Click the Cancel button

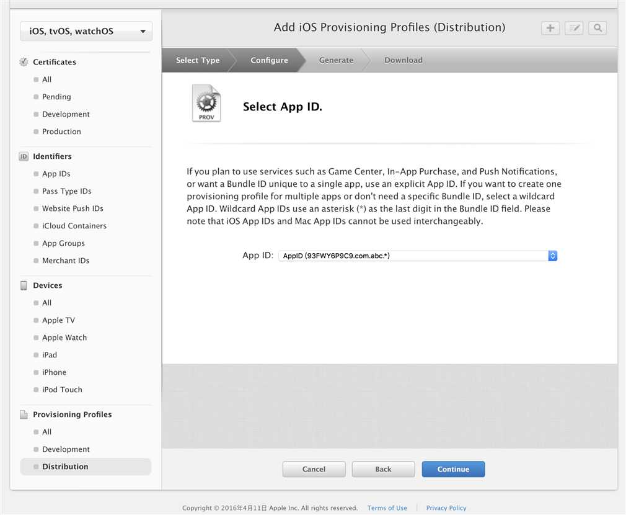pyautogui.click(x=314, y=469)
